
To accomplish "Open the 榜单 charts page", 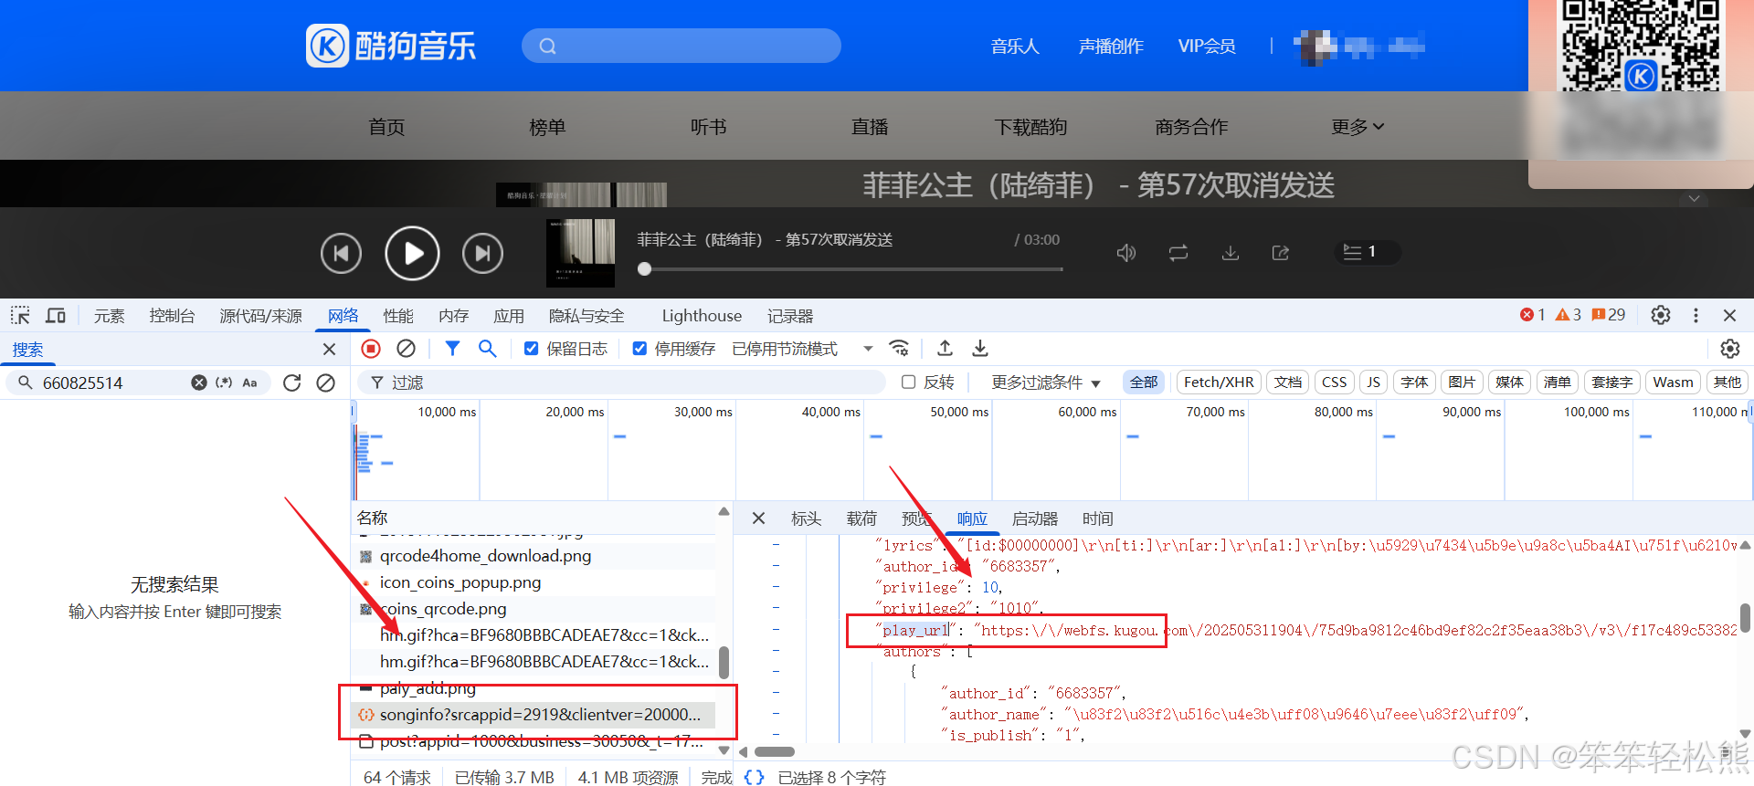I will tap(547, 127).
